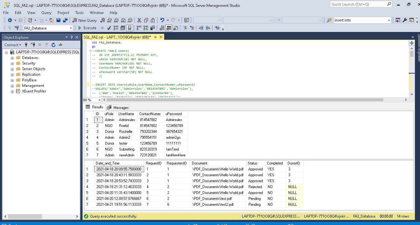The width and height of the screenshot is (420, 225).
Task: Open Activity Monitor from the toolbar
Action: 186,20
